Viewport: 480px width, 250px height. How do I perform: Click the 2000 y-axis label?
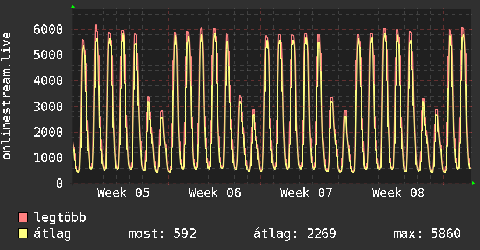[48, 133]
